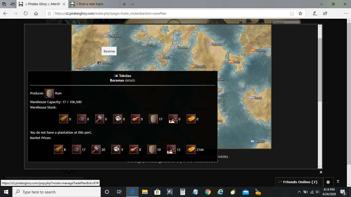Click the rum barrel icon under Warehouse Stock

(153, 119)
